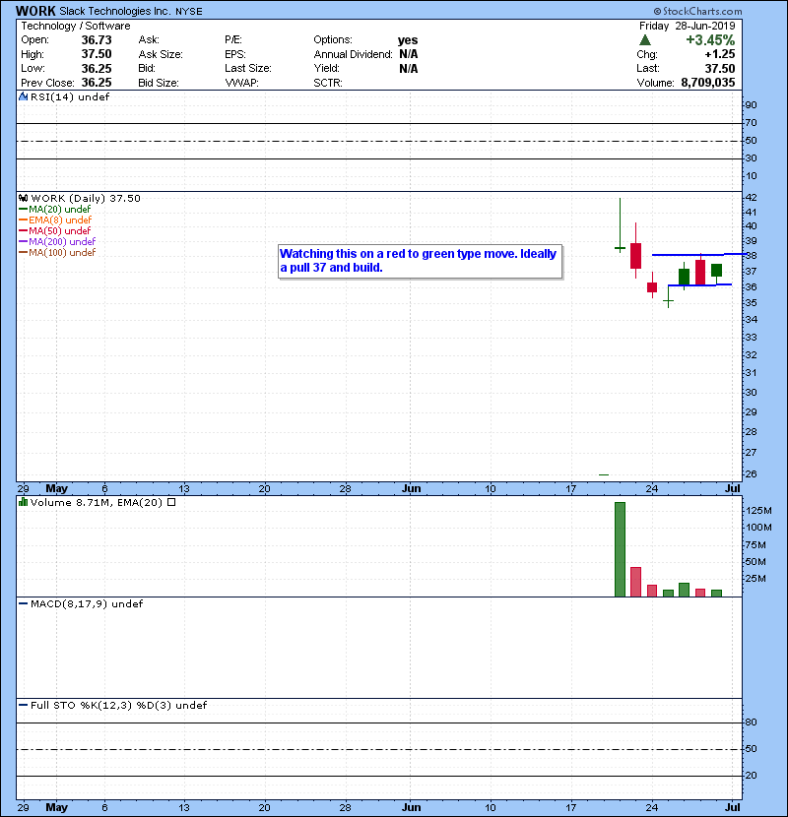Viewport: 788px width, 817px height.
Task: Click the Jun label on price chart axis
Action: point(411,489)
